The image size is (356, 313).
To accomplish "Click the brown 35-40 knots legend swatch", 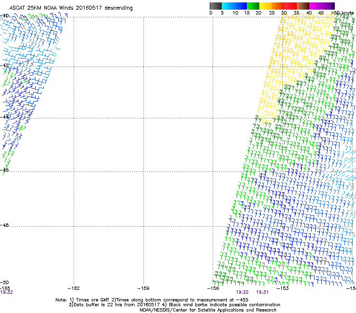I will (x=303, y=6).
